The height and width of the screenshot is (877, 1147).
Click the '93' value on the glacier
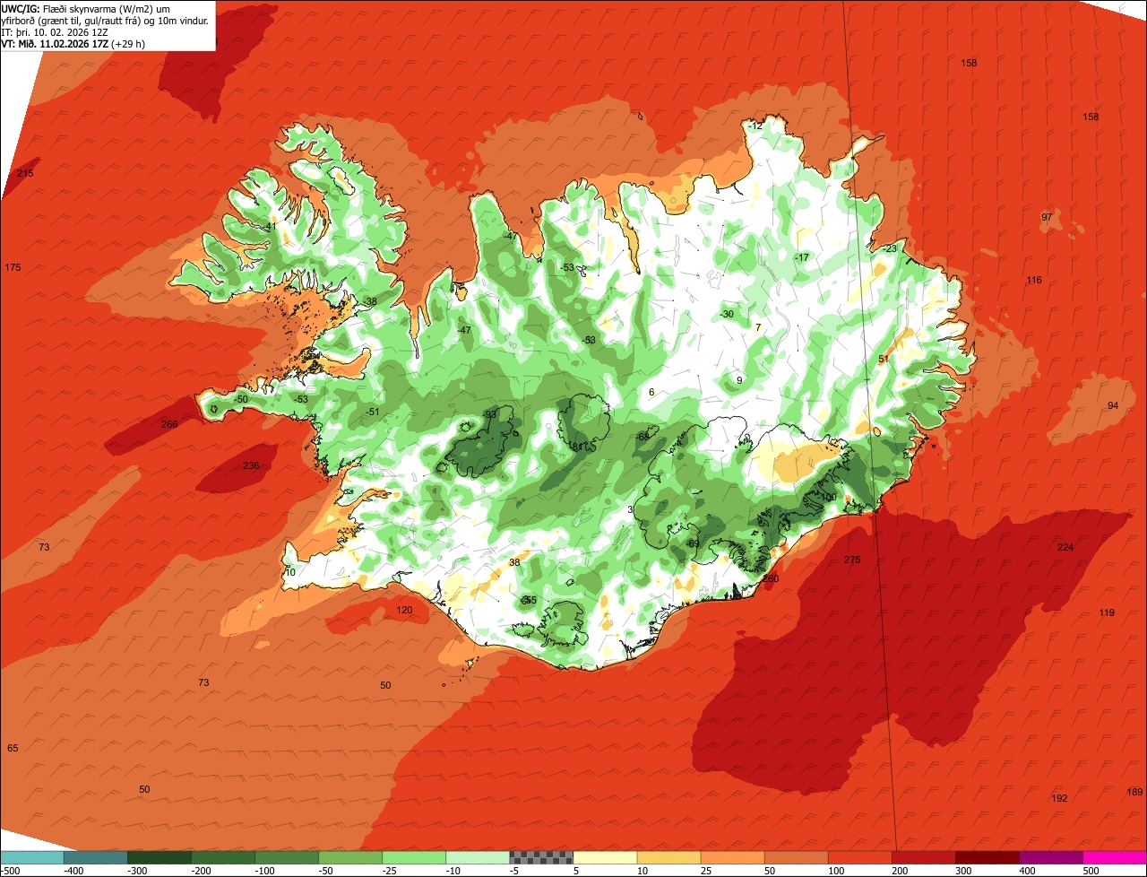[x=490, y=414]
